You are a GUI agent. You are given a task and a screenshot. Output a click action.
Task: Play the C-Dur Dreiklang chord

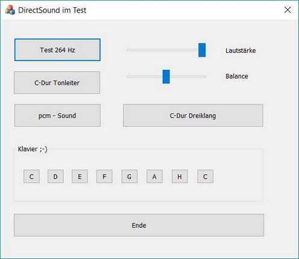click(193, 116)
